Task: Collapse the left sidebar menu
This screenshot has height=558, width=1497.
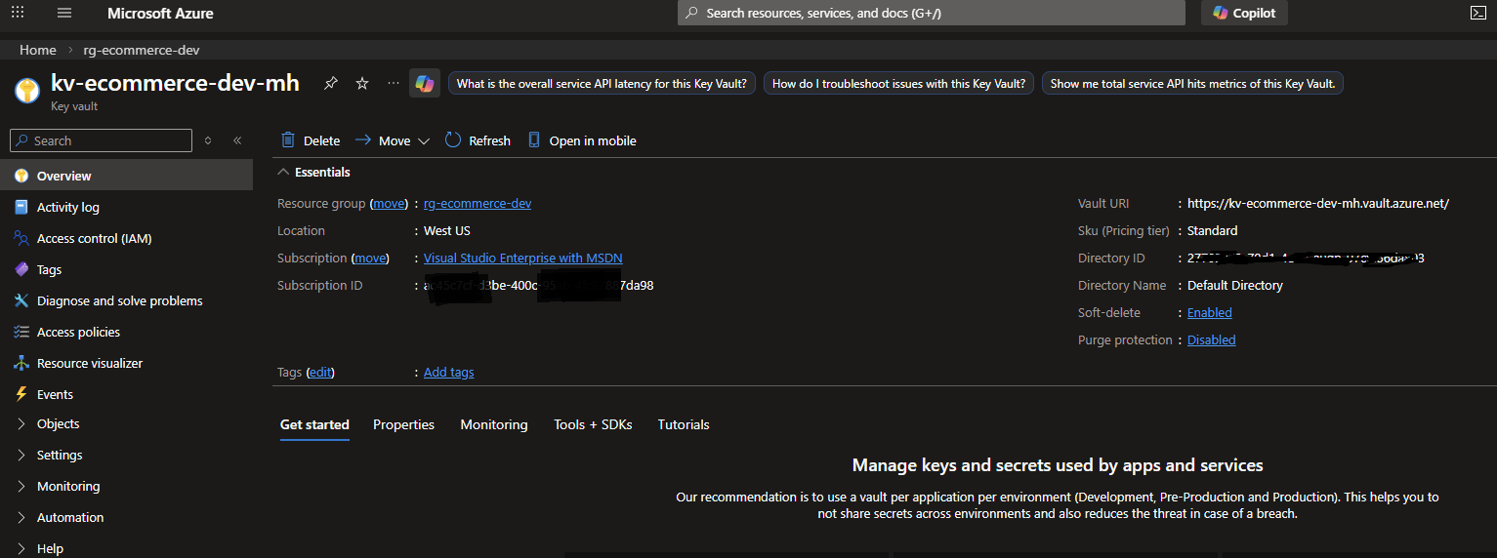Action: (x=236, y=140)
